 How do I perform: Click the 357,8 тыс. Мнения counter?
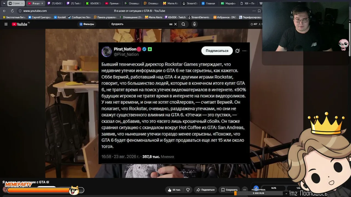pos(158,157)
